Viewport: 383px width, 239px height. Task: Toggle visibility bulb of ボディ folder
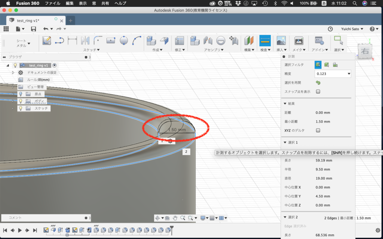click(x=21, y=101)
